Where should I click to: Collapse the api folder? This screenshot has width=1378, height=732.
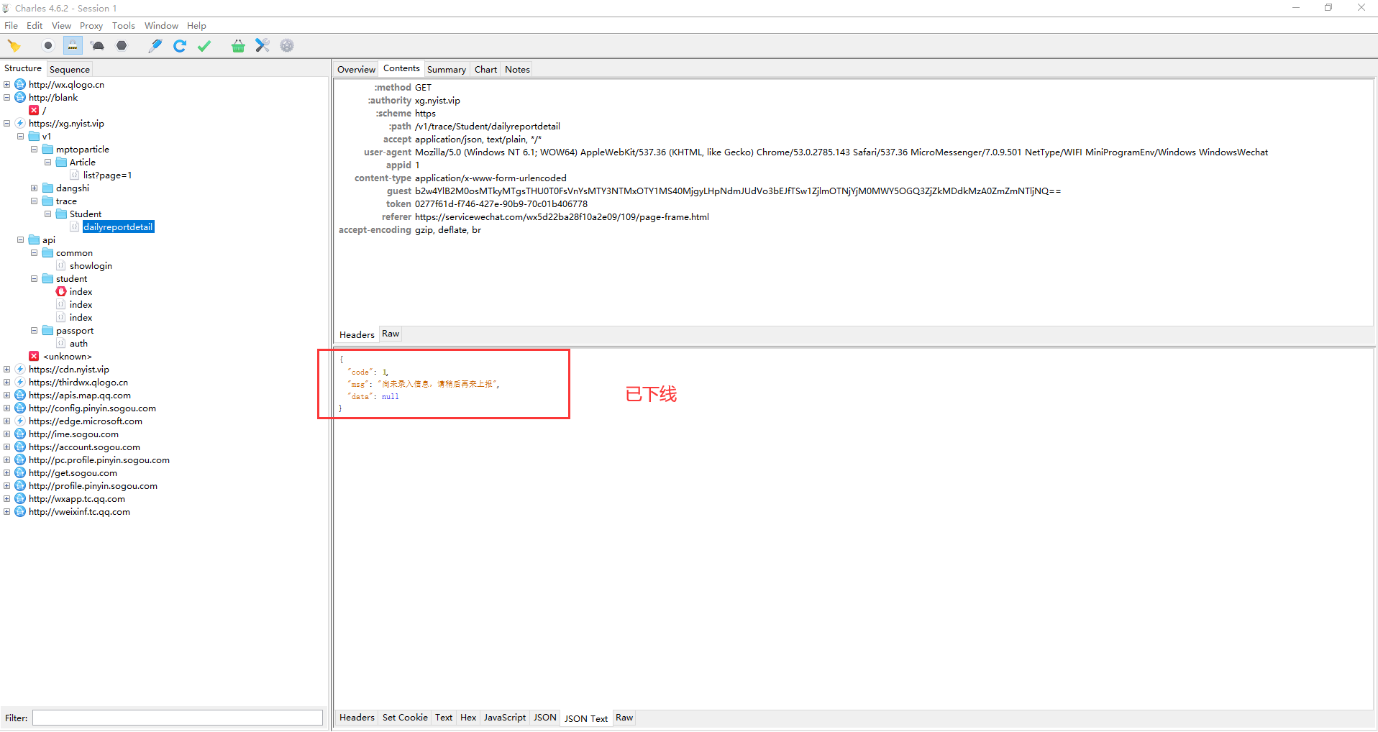click(21, 240)
